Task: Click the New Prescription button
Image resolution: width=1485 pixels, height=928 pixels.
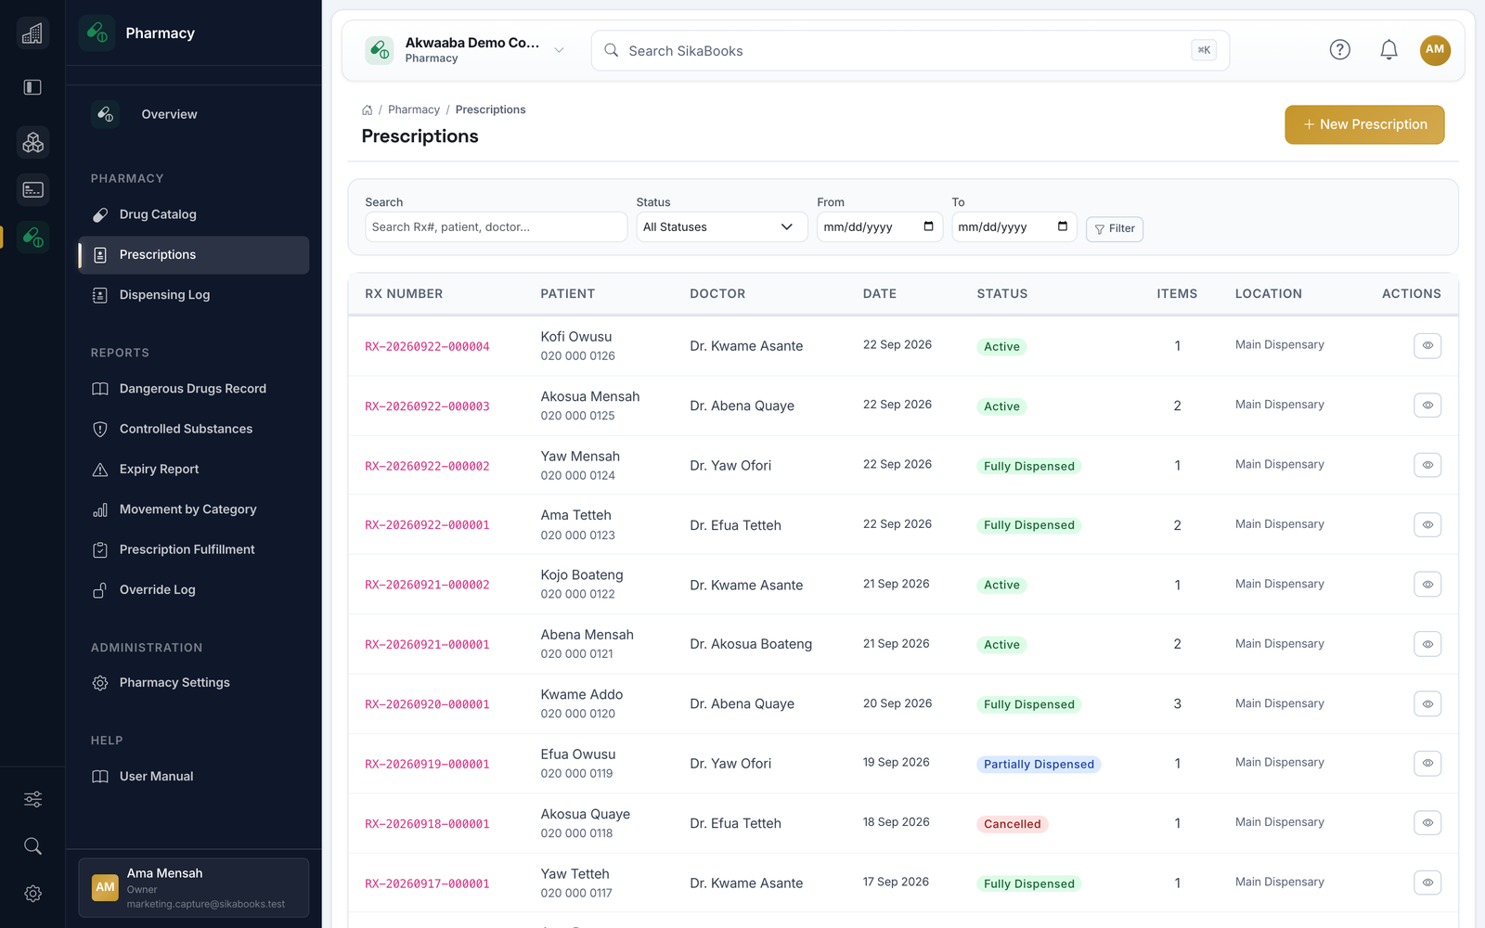Action: click(x=1364, y=124)
